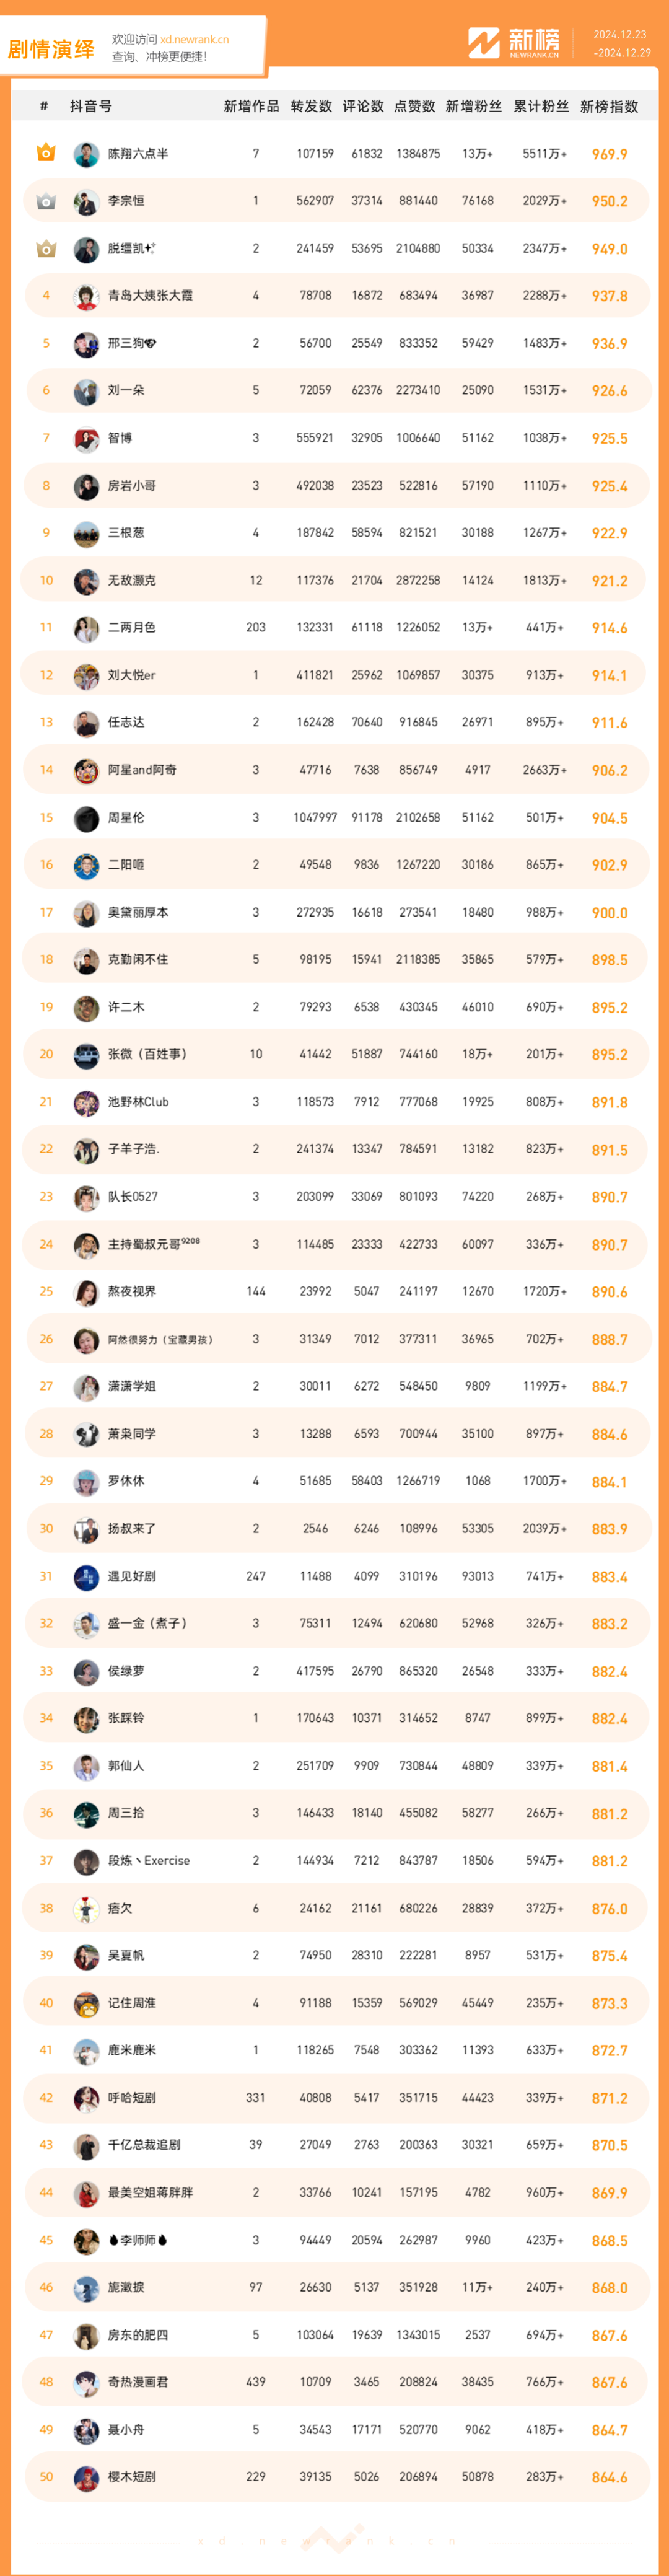Click the account name 刘一朵
Image resolution: width=669 pixels, height=2576 pixels.
point(126,390)
